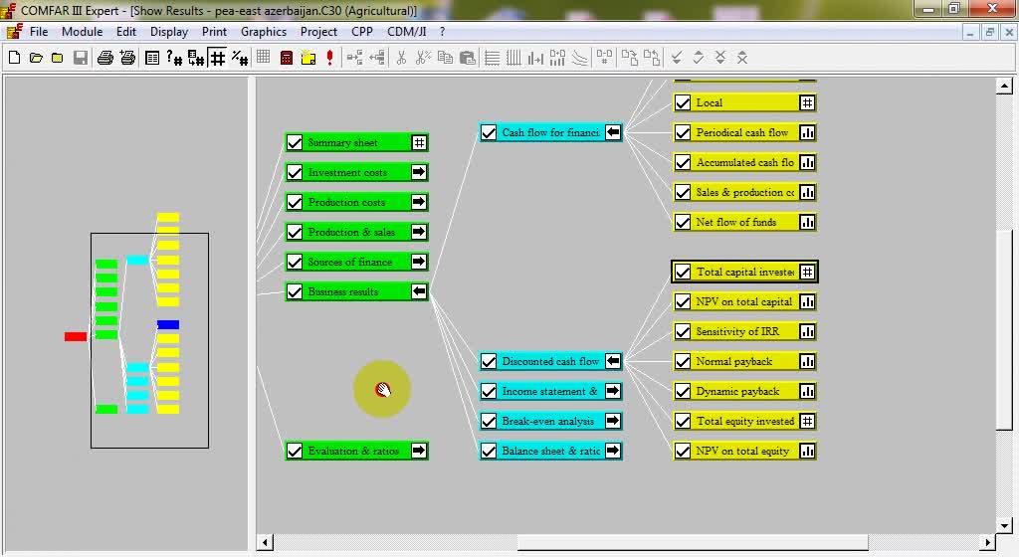
Task: Click the New project toolbar icon
Action: [14, 58]
